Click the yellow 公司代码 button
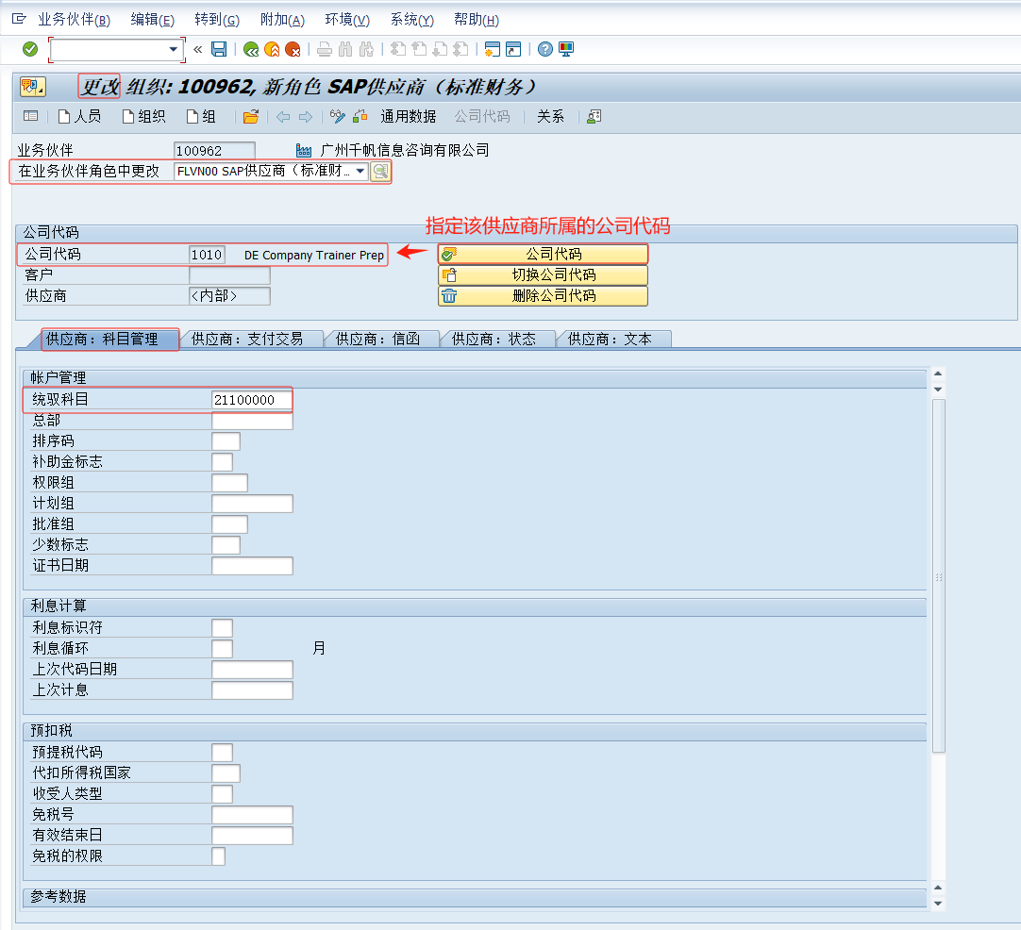The width and height of the screenshot is (1021, 930). (x=544, y=254)
